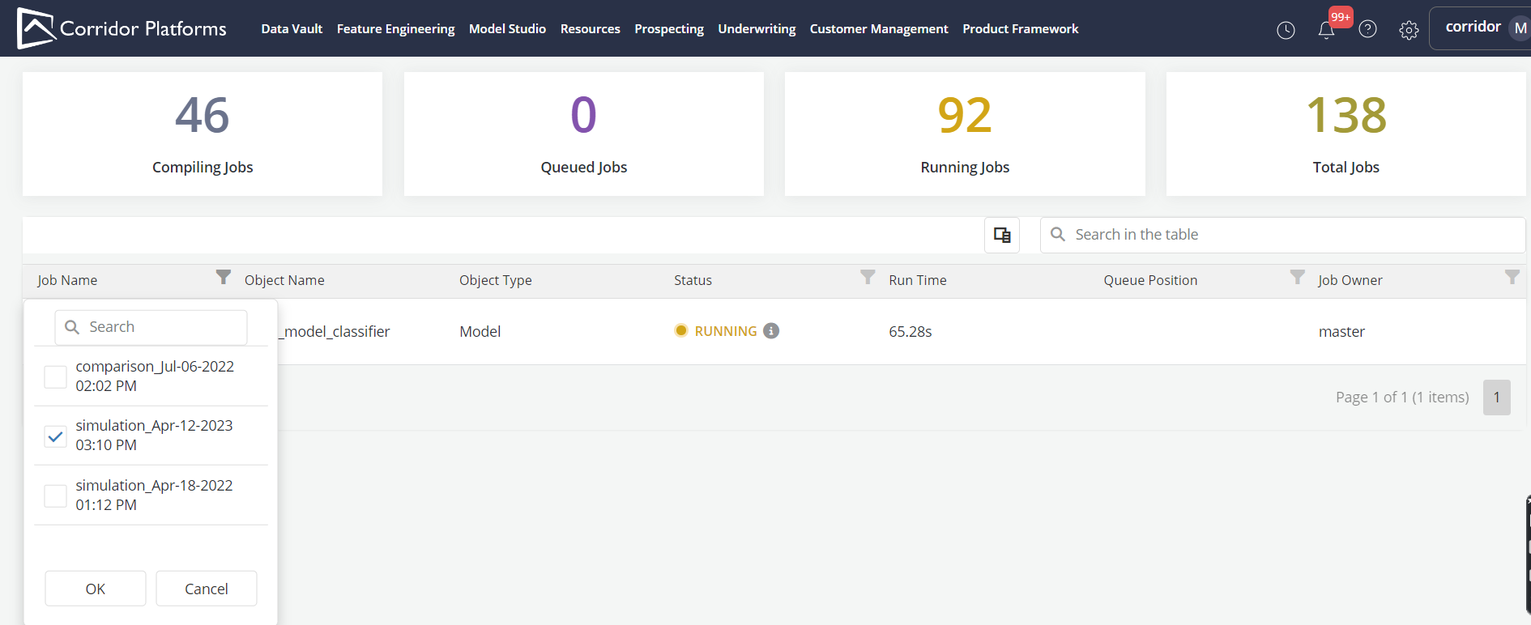Check the simulation_Apr-18-2022 checkbox
Screen dimensions: 1531x625
pyautogui.click(x=55, y=495)
